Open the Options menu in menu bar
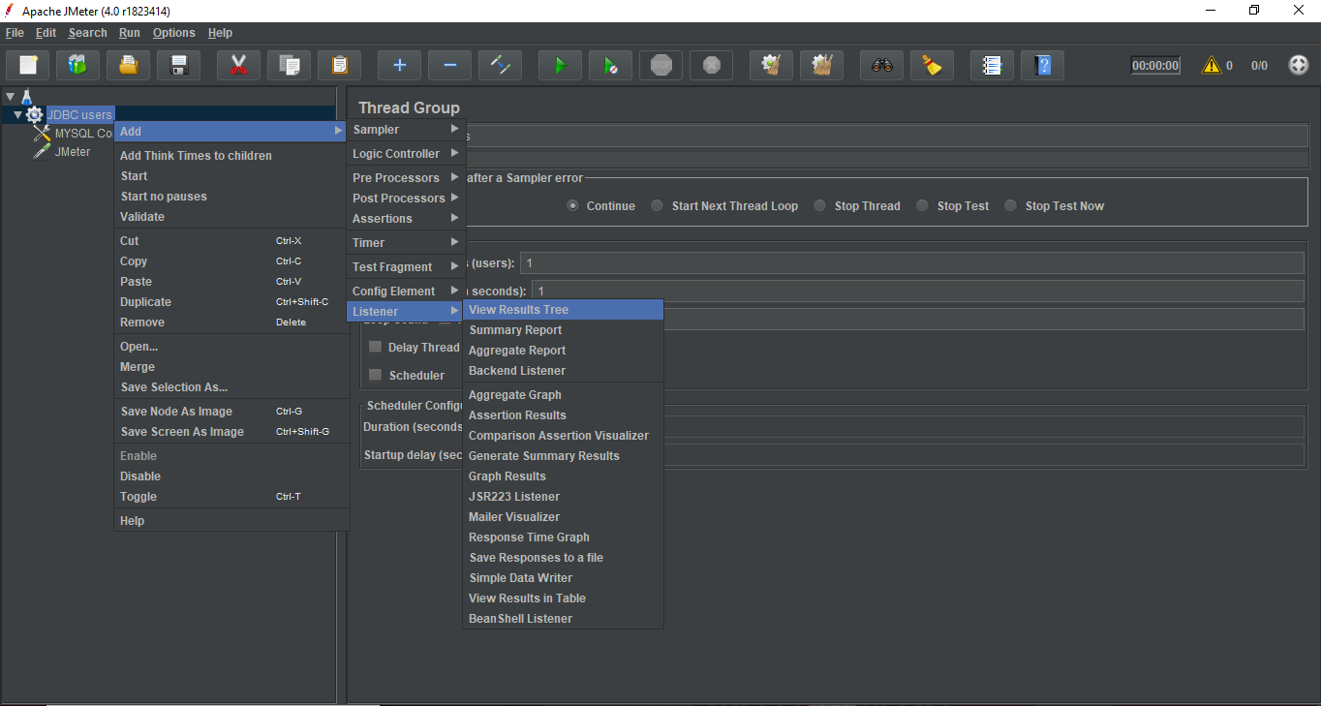This screenshot has height=706, width=1321. click(173, 33)
